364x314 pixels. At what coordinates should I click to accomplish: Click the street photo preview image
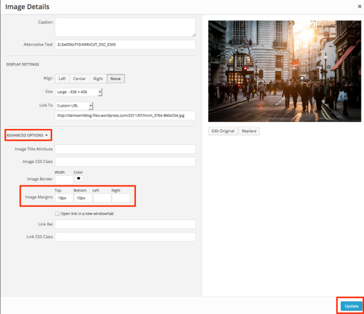[285, 71]
